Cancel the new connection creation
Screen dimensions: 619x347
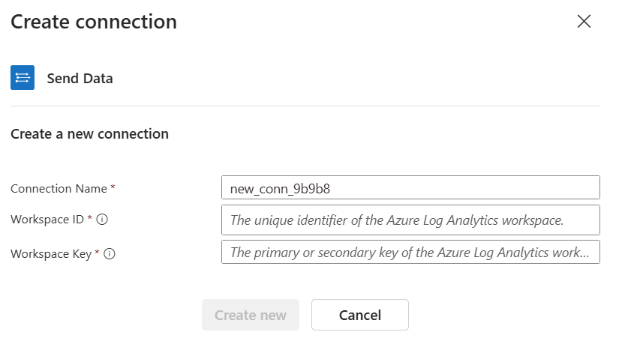click(360, 315)
